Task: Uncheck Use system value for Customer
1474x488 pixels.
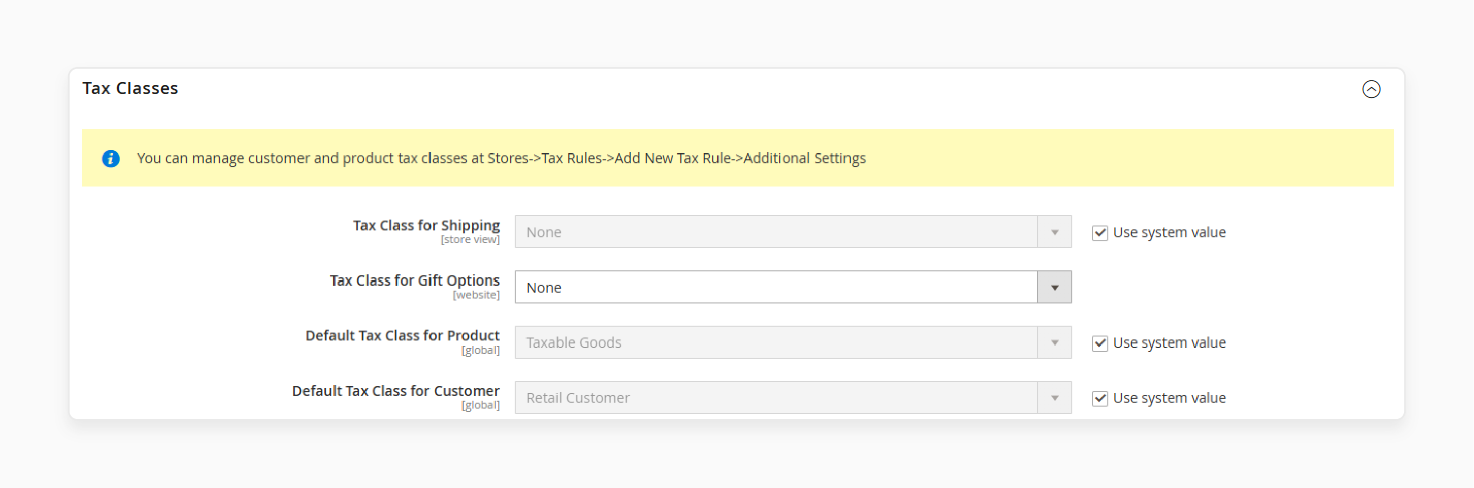Action: tap(1099, 398)
